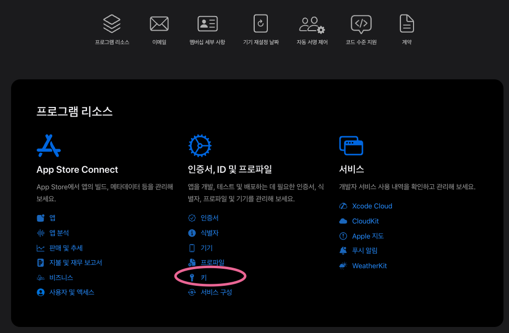
Task: Click the weather icon beside WeatherKit
Action: (x=343, y=266)
